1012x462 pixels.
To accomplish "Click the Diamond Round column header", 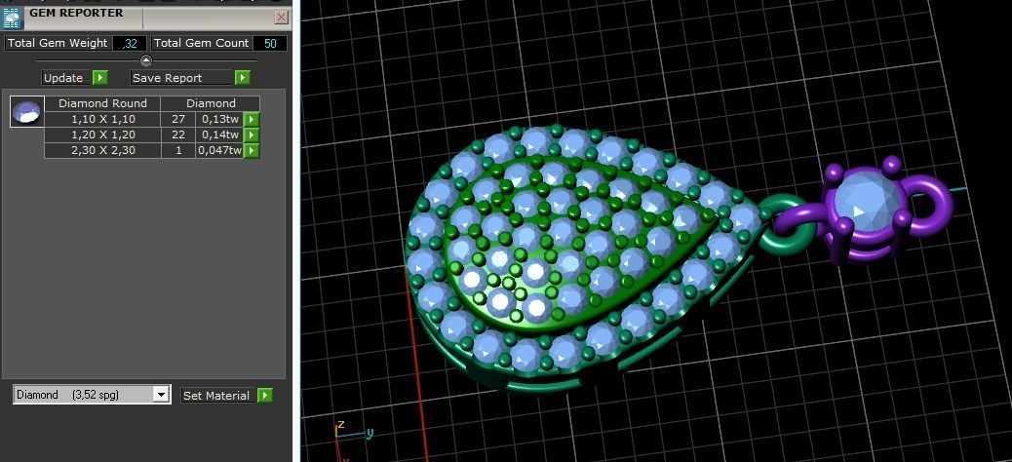I will coord(102,103).
